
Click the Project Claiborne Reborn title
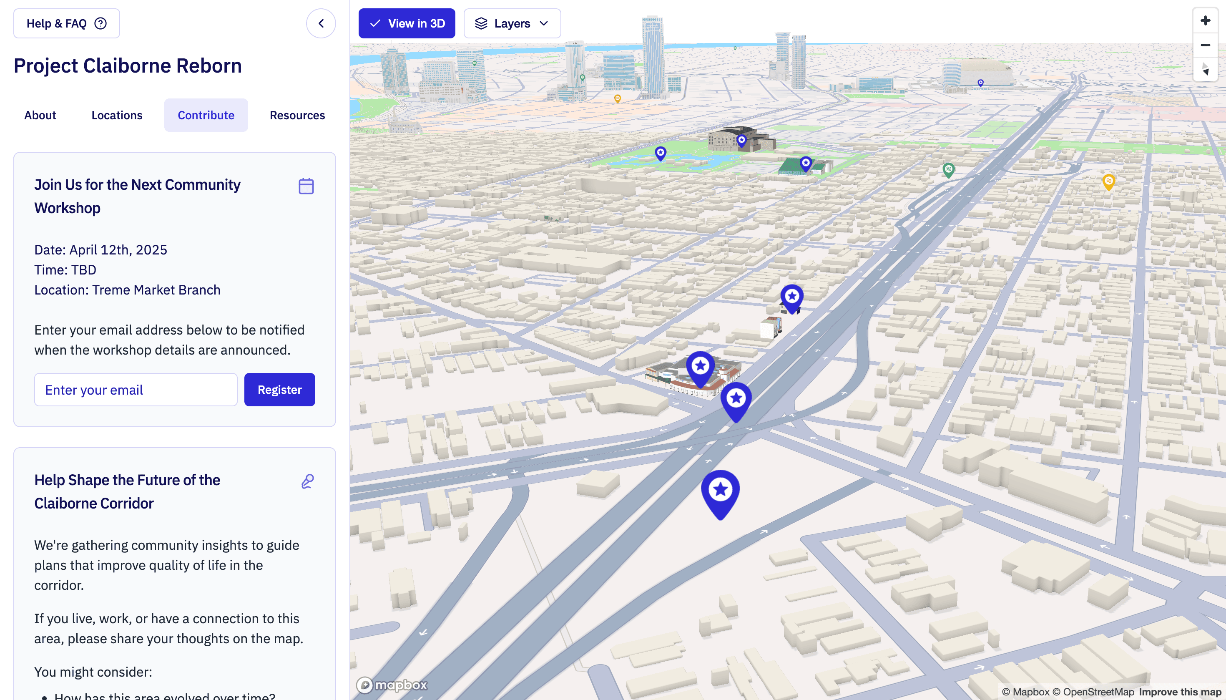(x=127, y=65)
